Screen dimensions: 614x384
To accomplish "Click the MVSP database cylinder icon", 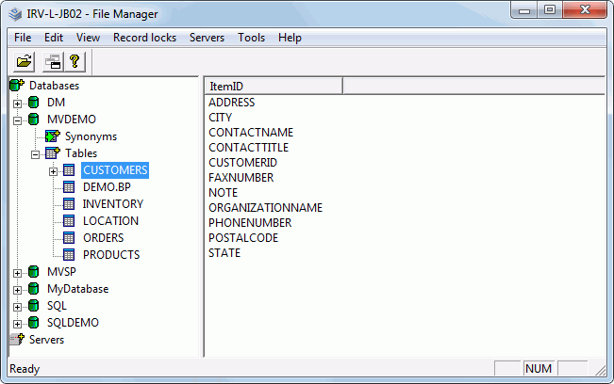I will 34,271.
